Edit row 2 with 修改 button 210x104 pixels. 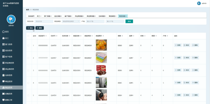pos(186,58)
